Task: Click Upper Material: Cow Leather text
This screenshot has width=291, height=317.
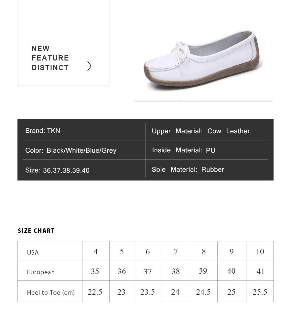Action: click(201, 131)
